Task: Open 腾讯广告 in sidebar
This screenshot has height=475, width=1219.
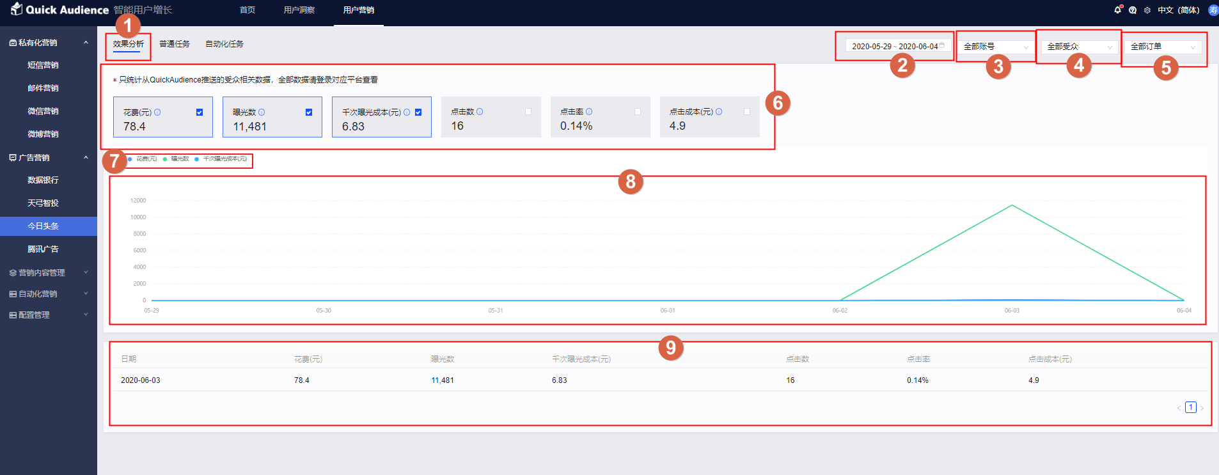Action: (x=43, y=249)
